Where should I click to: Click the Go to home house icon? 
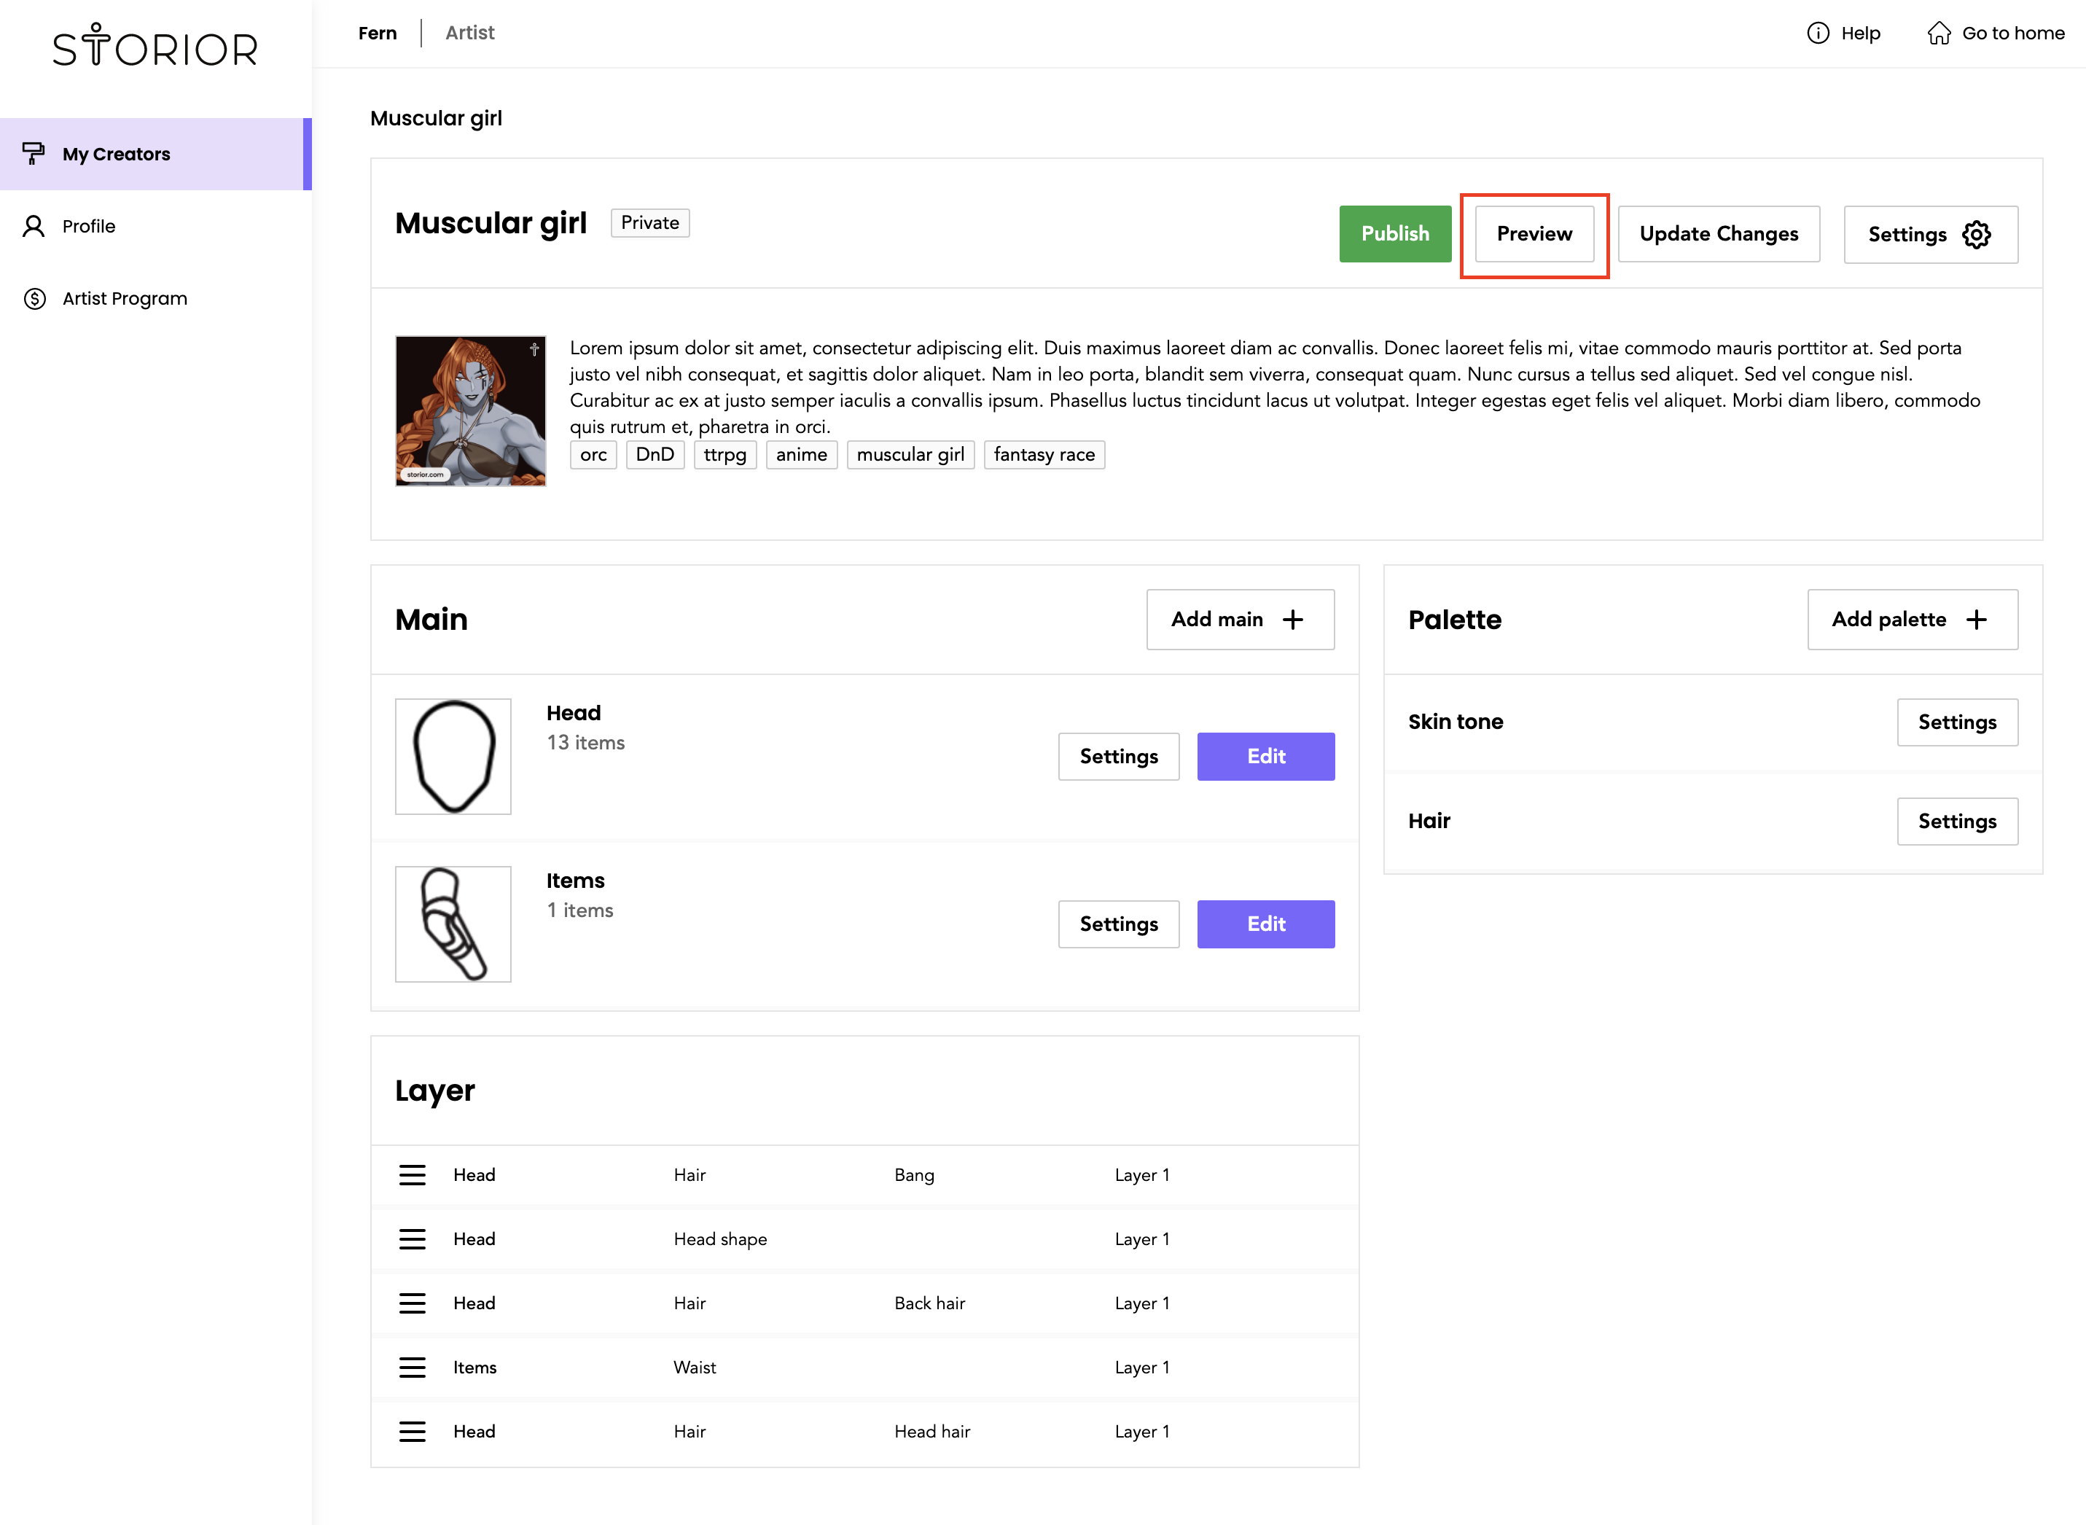(1938, 34)
